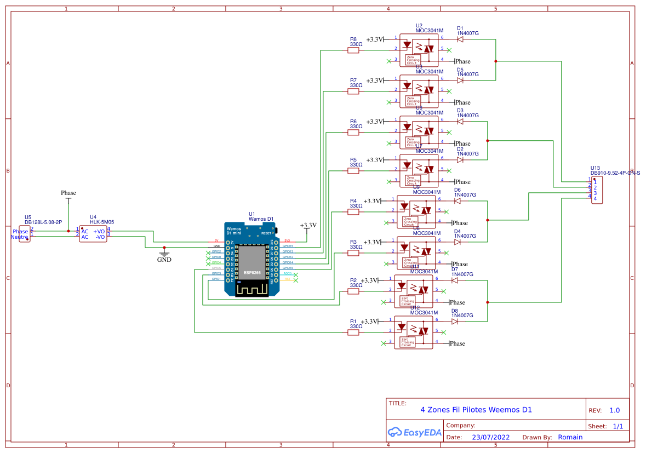646x453 pixels.
Task: Select the diode symbol under D5 label
Action: coord(460,81)
